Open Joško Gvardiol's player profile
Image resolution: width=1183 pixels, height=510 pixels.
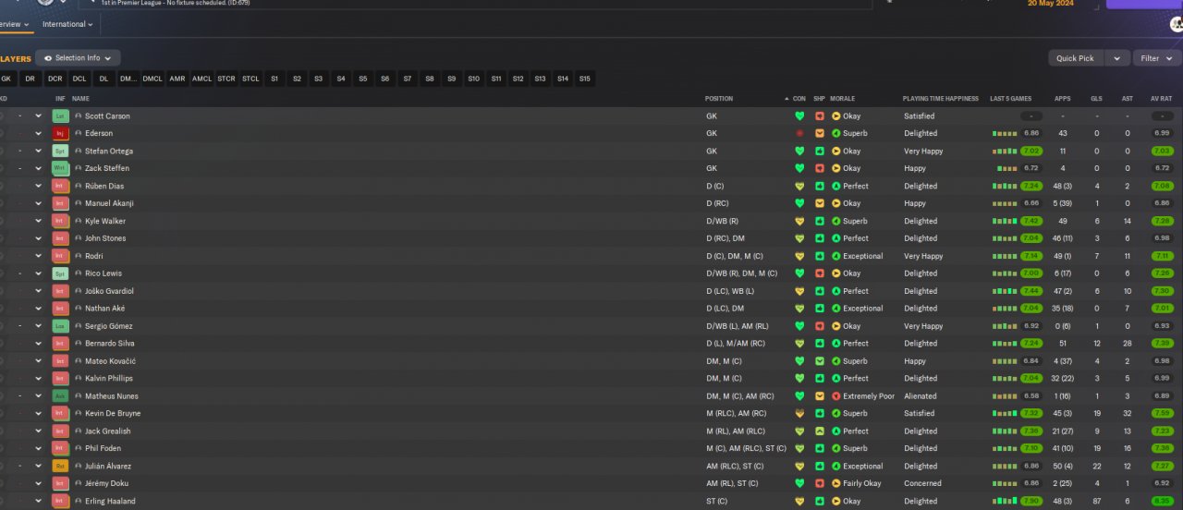pyautogui.click(x=110, y=291)
